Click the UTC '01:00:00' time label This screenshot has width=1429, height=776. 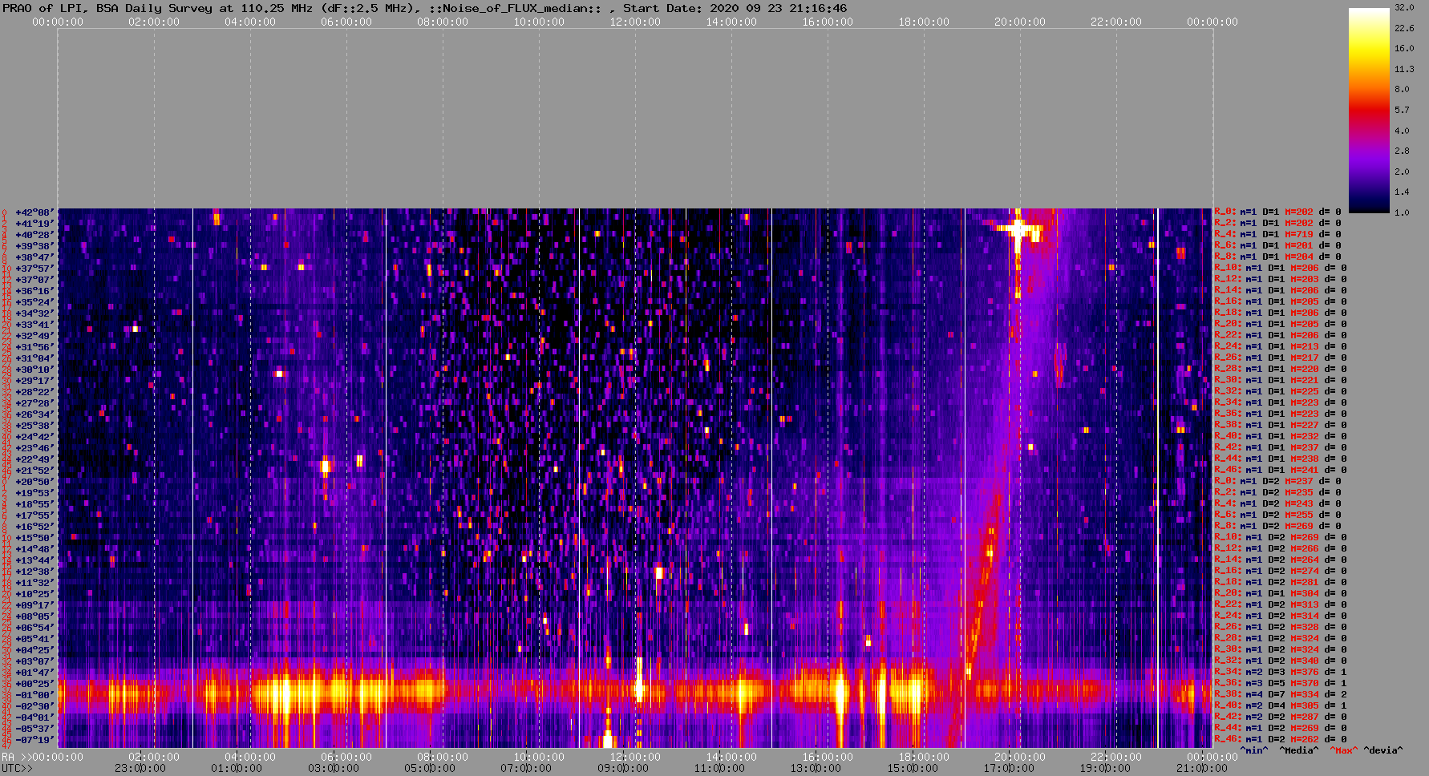point(237,768)
